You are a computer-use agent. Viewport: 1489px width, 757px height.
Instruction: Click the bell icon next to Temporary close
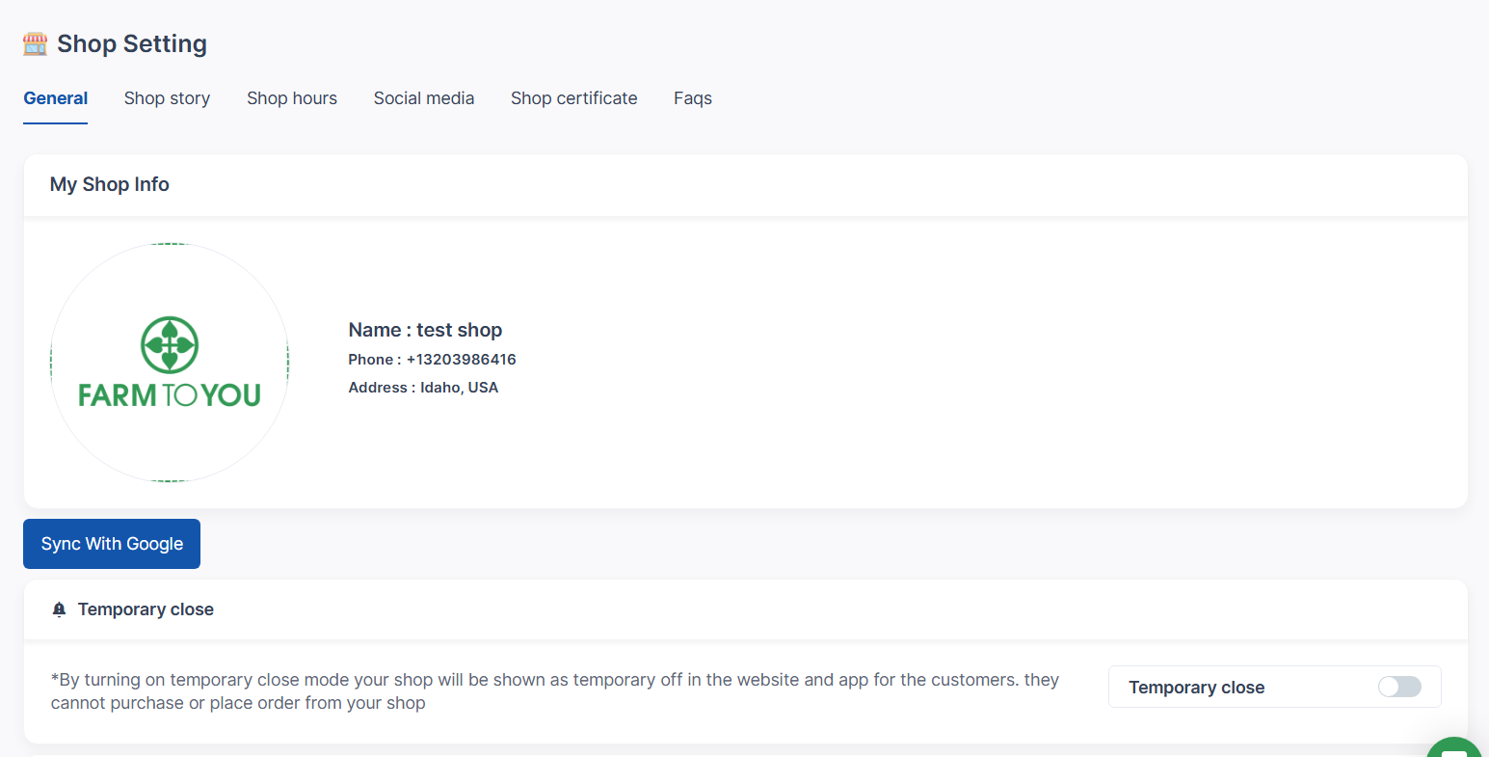tap(59, 609)
